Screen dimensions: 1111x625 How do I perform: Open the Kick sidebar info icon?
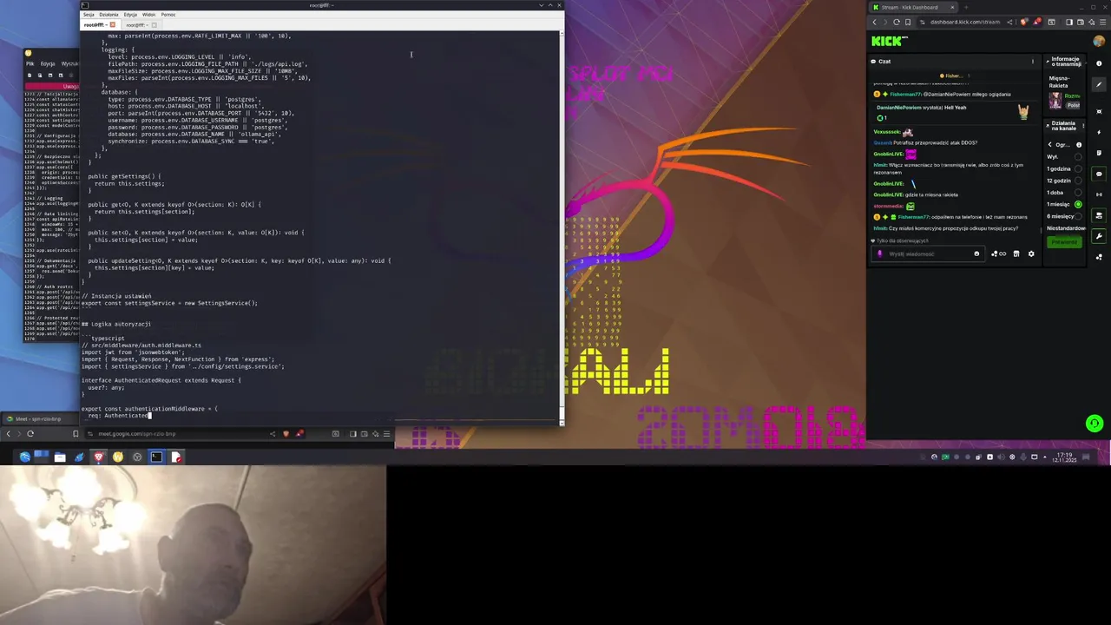tap(1099, 63)
